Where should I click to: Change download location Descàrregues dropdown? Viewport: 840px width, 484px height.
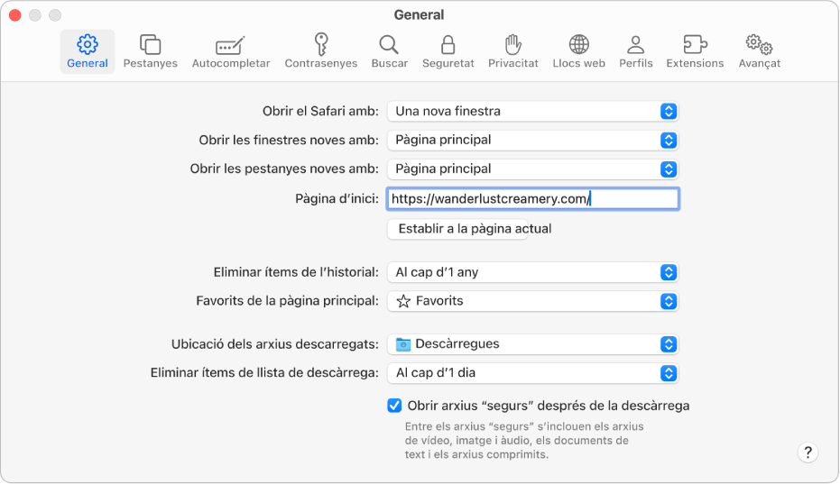coord(532,344)
